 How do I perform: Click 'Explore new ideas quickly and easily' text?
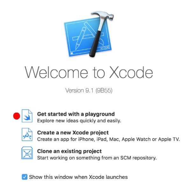coord(79,121)
